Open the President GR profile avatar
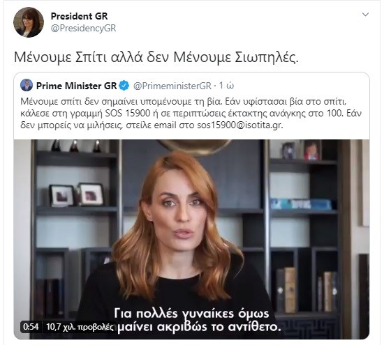 click(29, 22)
